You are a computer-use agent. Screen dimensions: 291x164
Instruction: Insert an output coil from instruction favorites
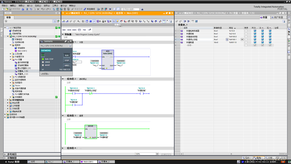point(74,30)
